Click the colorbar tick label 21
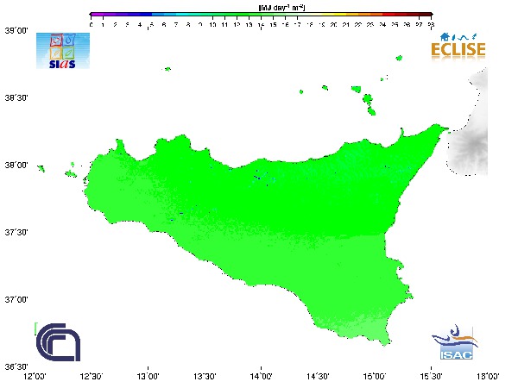 pyautogui.click(x=346, y=25)
